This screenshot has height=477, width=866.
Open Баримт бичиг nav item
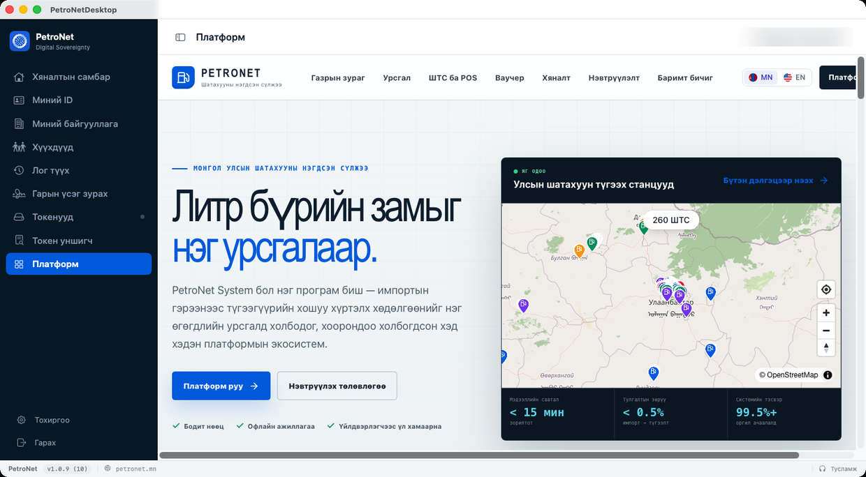[685, 77]
